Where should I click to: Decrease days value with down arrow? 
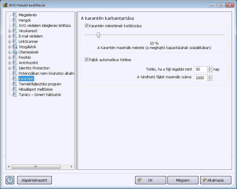(x=209, y=71)
